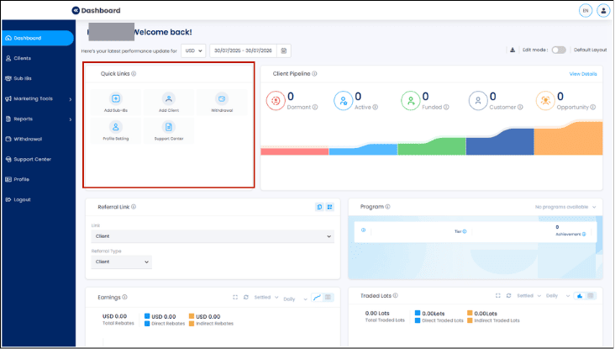Click the Withdrawal quick link icon
Image resolution: width=615 pixels, height=349 pixels.
click(x=222, y=98)
